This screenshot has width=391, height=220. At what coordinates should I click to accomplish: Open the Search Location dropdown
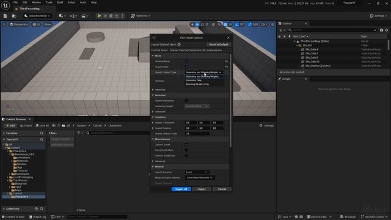coord(197,172)
